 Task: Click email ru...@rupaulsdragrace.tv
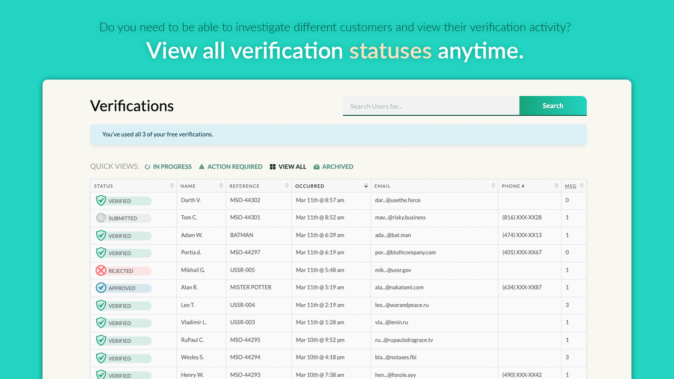(404, 340)
